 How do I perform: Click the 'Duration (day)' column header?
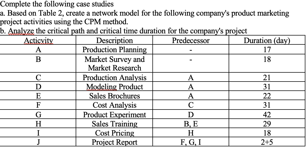(x=267, y=41)
